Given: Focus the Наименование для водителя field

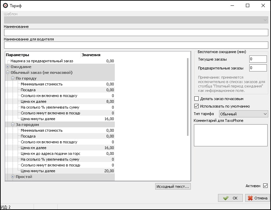Looking at the screenshot, I should click(136, 45).
